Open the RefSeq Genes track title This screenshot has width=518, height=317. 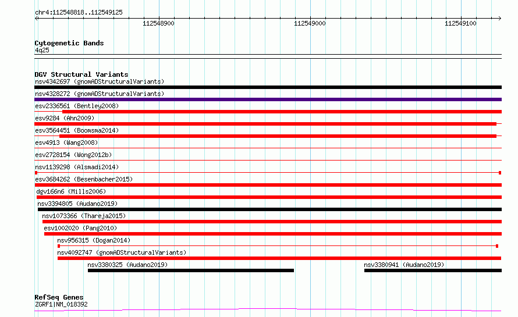[59, 297]
